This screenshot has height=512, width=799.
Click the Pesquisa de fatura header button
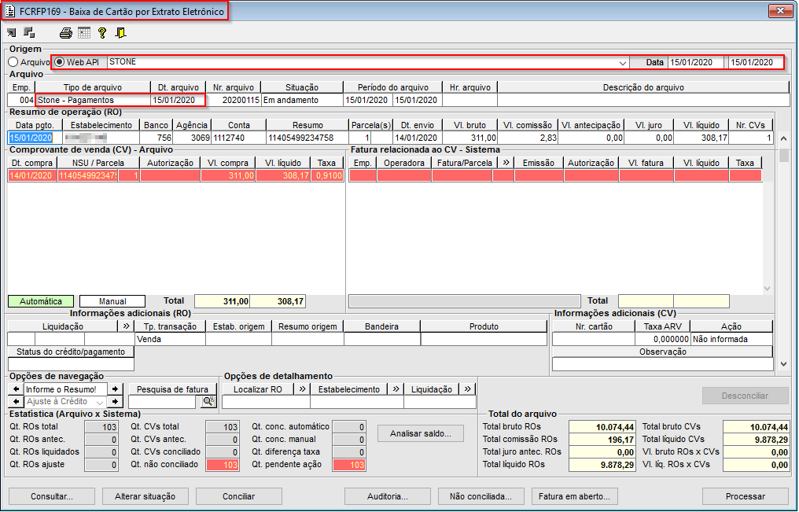pos(173,389)
